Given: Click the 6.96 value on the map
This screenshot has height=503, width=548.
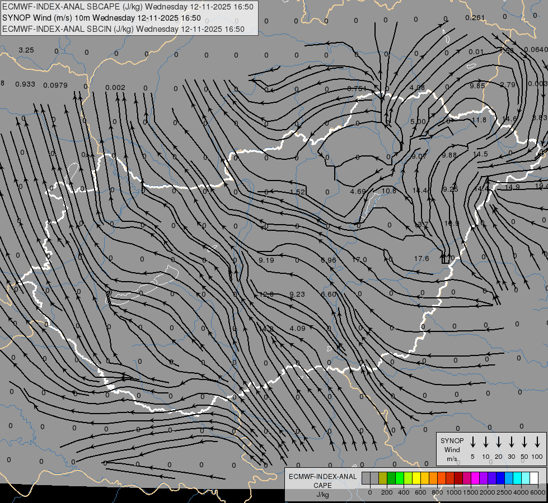Looking at the screenshot, I should tap(328, 260).
